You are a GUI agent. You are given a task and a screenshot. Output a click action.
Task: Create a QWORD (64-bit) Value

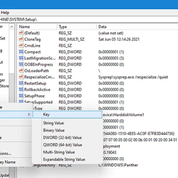(x=63, y=145)
